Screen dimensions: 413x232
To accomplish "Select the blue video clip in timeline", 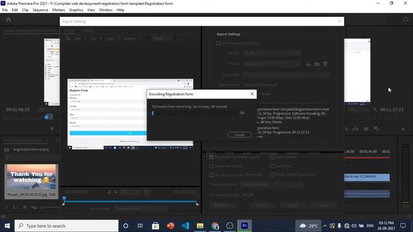I will 367,177.
